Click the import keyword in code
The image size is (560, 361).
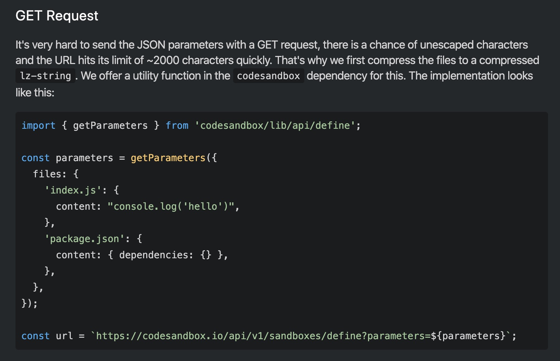[x=38, y=126]
